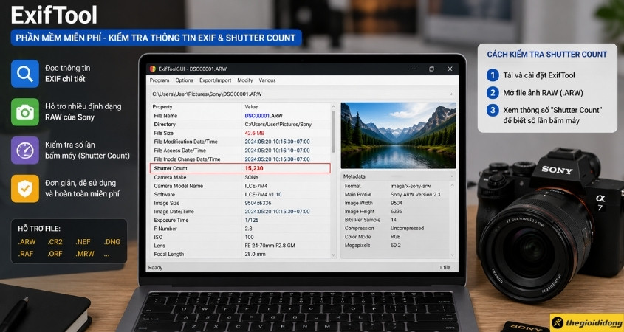Click the 1 file status bar entry

point(445,268)
